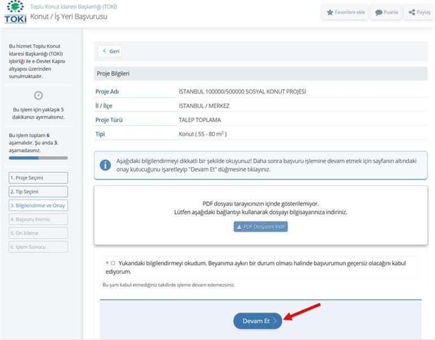Click the star icon in Favorilere ekle
The image size is (435, 340).
[x=330, y=12]
